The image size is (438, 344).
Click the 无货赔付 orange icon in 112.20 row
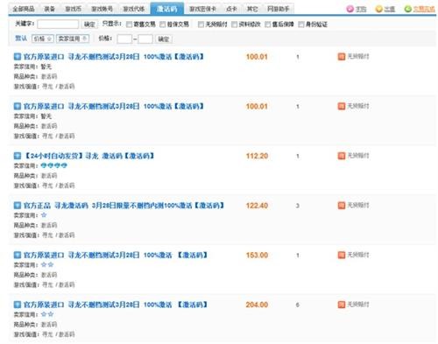342,156
